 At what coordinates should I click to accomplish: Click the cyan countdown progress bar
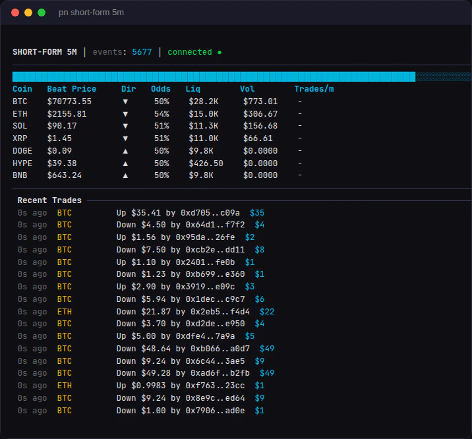coord(214,76)
